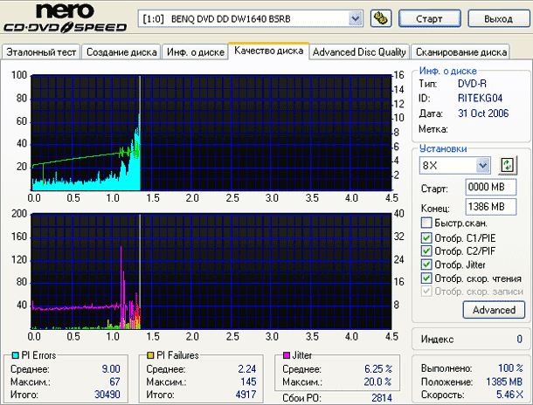Switch to the Эталонный тест tab

pos(41,52)
